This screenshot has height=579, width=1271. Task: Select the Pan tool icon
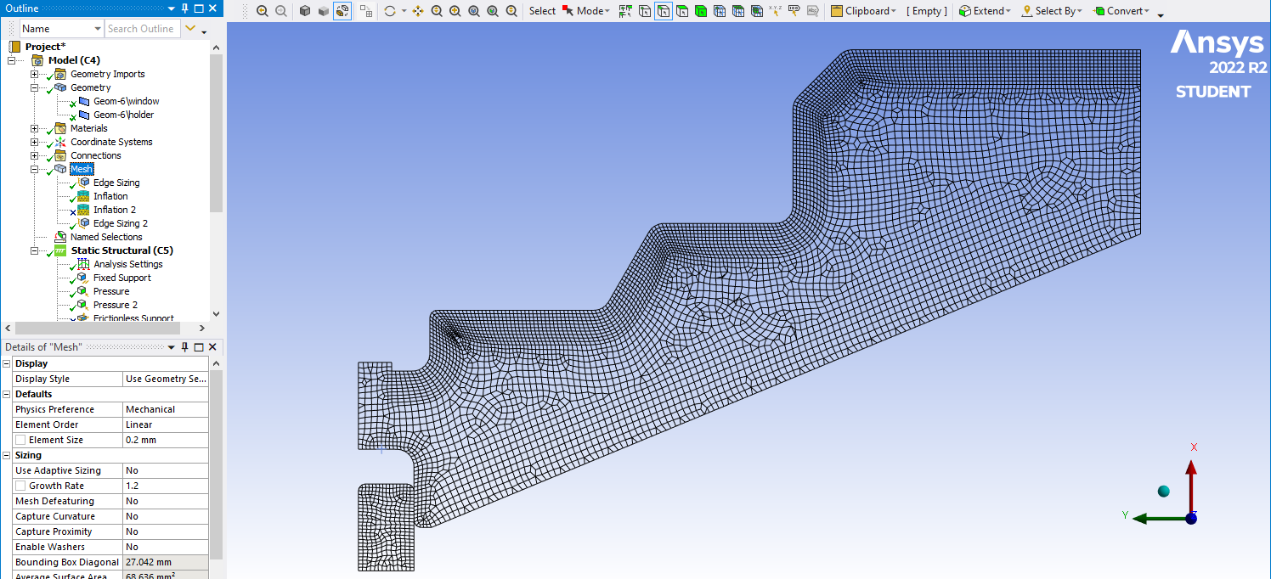[x=418, y=11]
